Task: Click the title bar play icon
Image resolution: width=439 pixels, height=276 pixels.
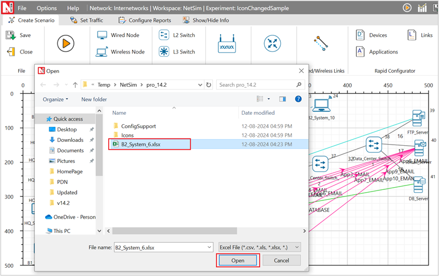Action: tap(407, 8)
